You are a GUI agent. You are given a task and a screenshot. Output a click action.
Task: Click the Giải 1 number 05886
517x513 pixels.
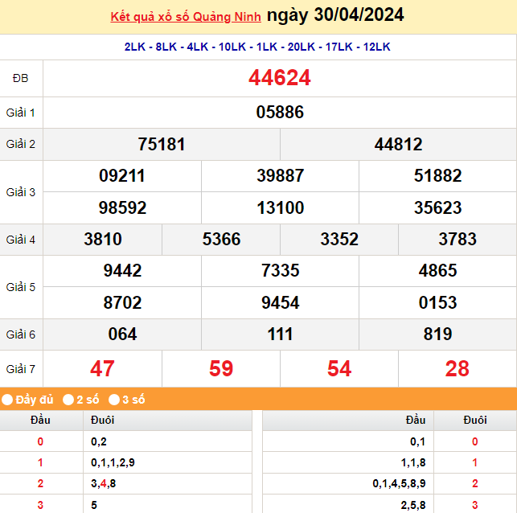click(x=280, y=113)
